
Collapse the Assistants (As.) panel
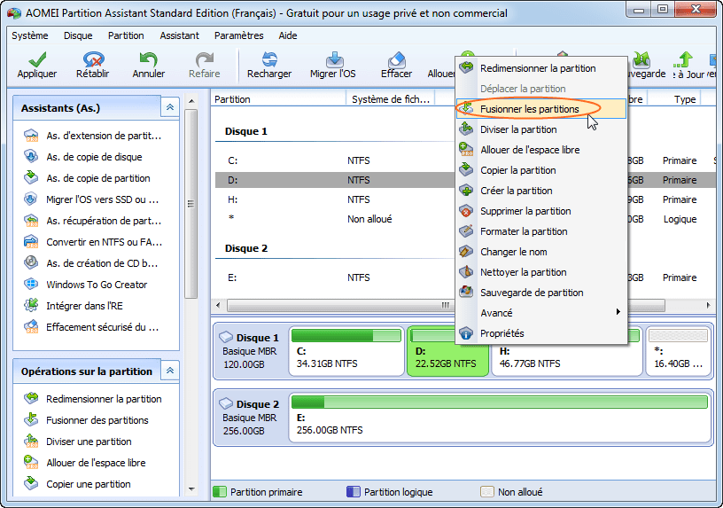170,107
